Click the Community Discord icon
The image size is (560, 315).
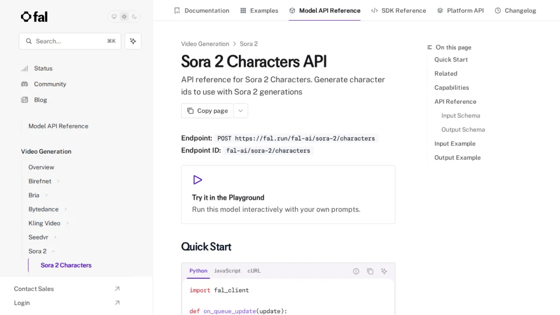pos(25,84)
